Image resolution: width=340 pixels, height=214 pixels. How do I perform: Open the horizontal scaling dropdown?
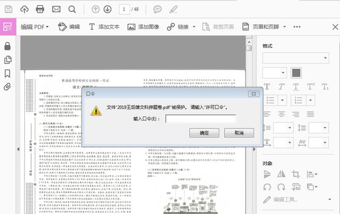click(x=283, y=143)
